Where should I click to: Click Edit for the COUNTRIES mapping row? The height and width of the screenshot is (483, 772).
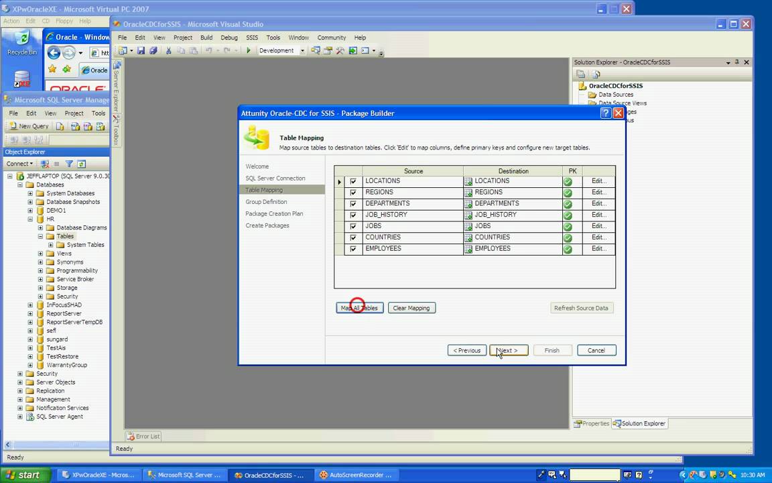598,237
